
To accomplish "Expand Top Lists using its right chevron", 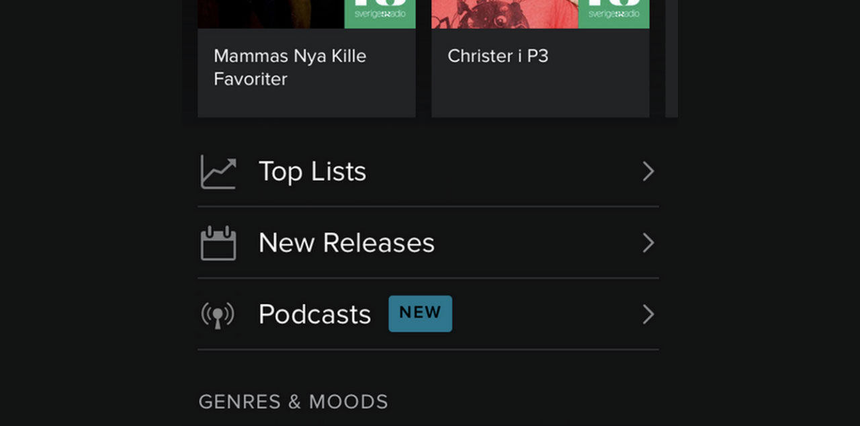I will [x=648, y=172].
